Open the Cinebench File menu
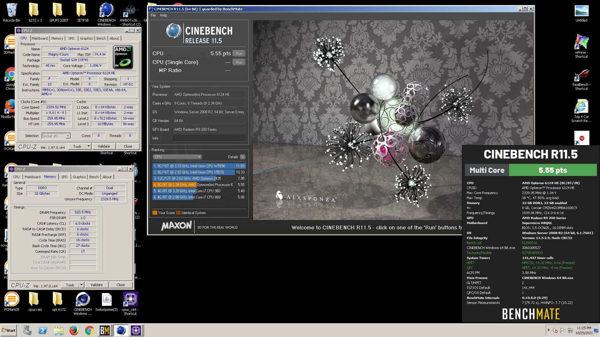 pos(153,15)
